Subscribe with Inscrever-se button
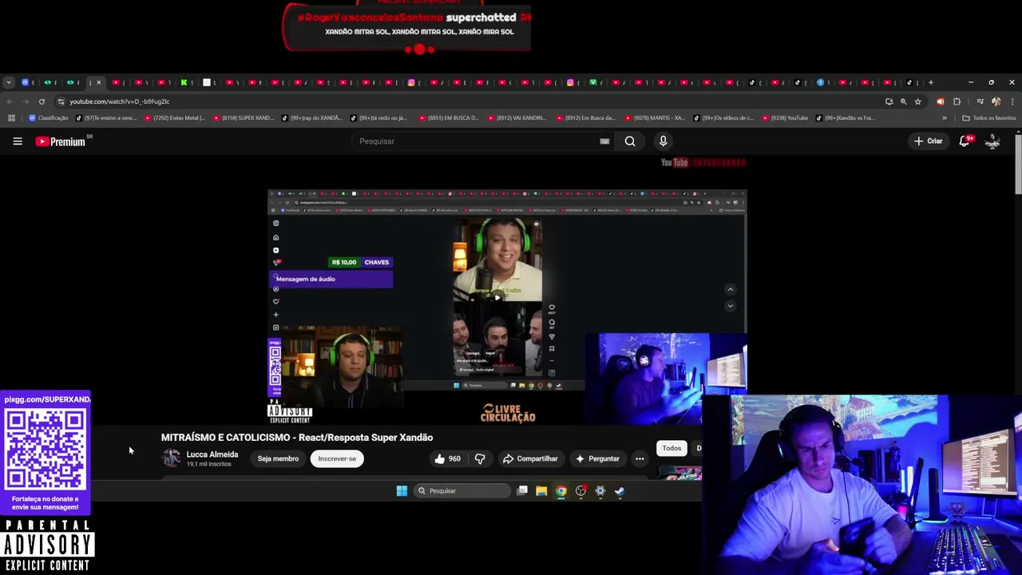The height and width of the screenshot is (575, 1022). point(337,458)
